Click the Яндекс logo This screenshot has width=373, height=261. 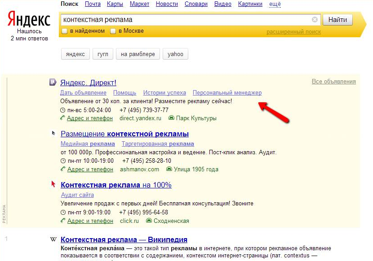pos(29,19)
